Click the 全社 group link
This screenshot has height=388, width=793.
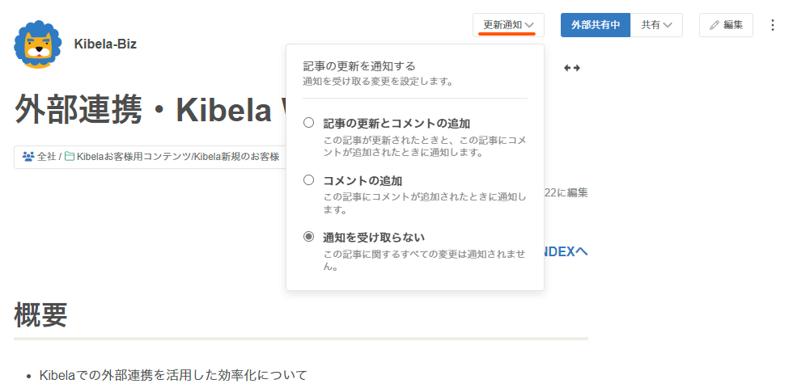[46, 156]
